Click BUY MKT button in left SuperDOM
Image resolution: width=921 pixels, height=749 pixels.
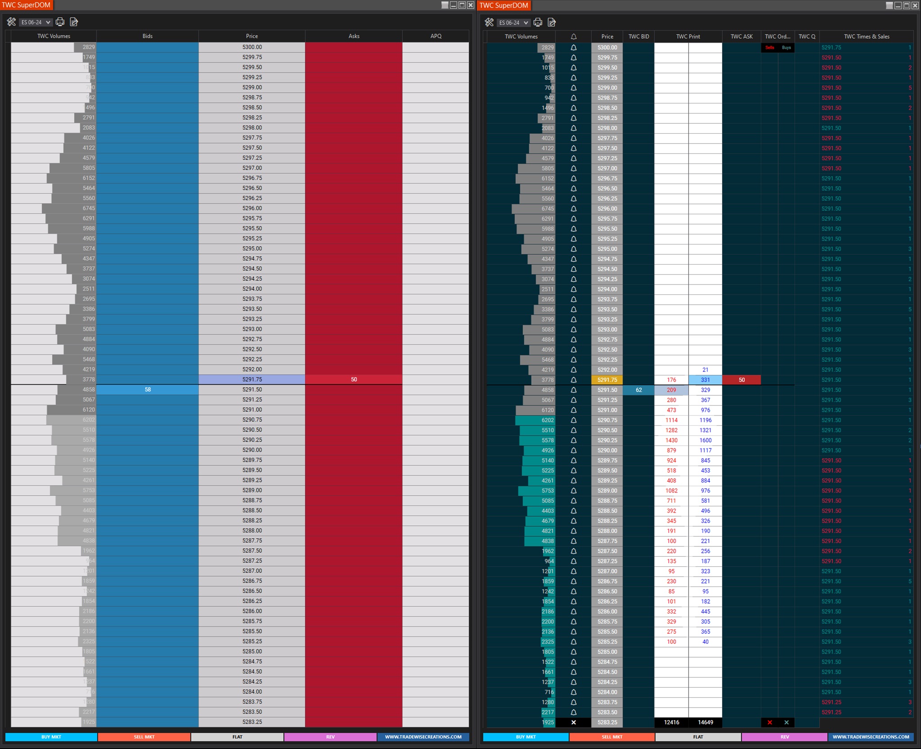pyautogui.click(x=51, y=737)
